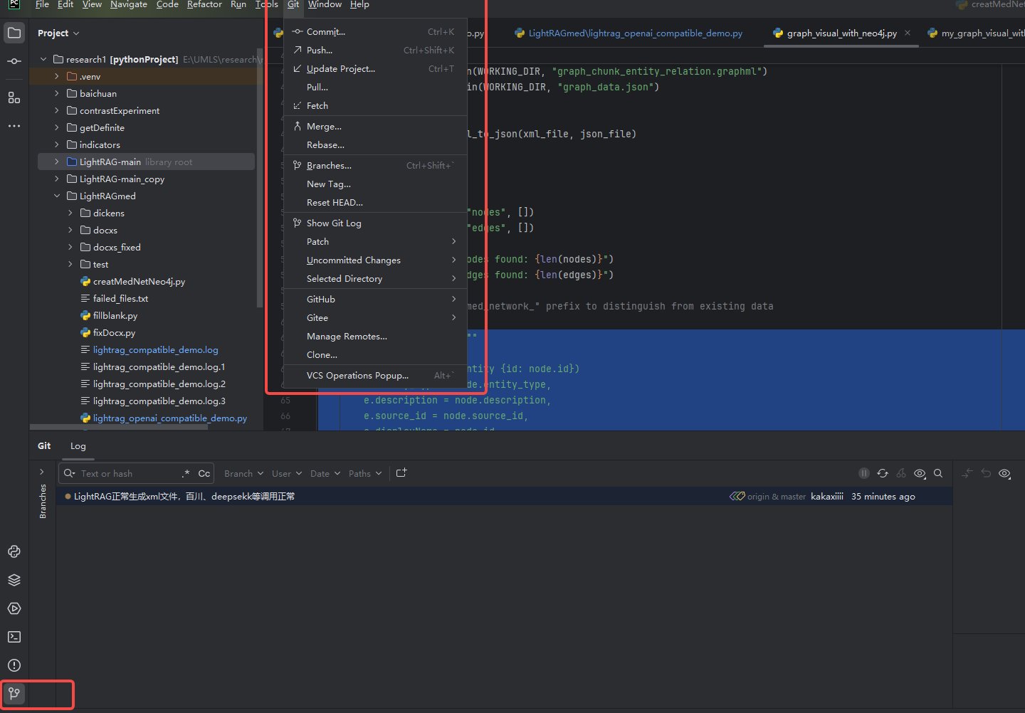Expand the .venv folder

[57, 76]
